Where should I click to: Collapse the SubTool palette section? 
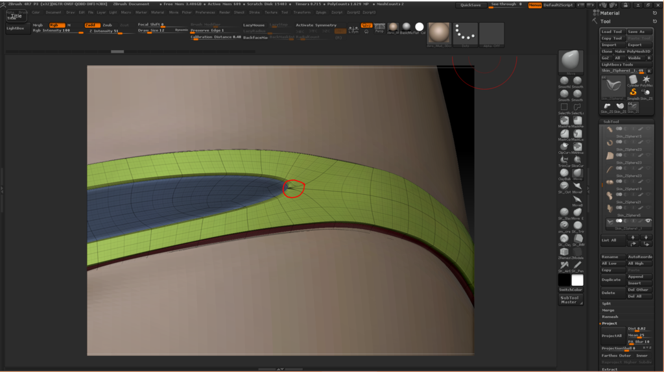pos(611,121)
